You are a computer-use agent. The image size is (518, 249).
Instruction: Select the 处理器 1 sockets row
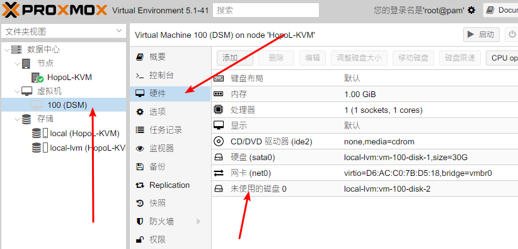(x=365, y=110)
